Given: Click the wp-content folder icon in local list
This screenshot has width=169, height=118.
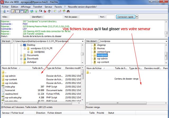Looking at the screenshot, I should click(3, 79).
